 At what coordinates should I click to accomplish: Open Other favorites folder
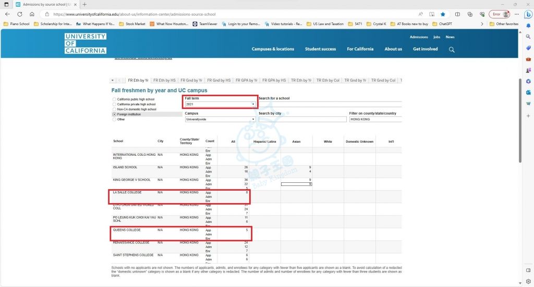pos(504,24)
